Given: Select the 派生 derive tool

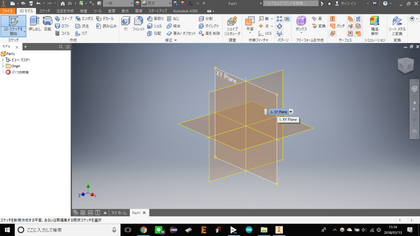Looking at the screenshot, I should point(82,26).
